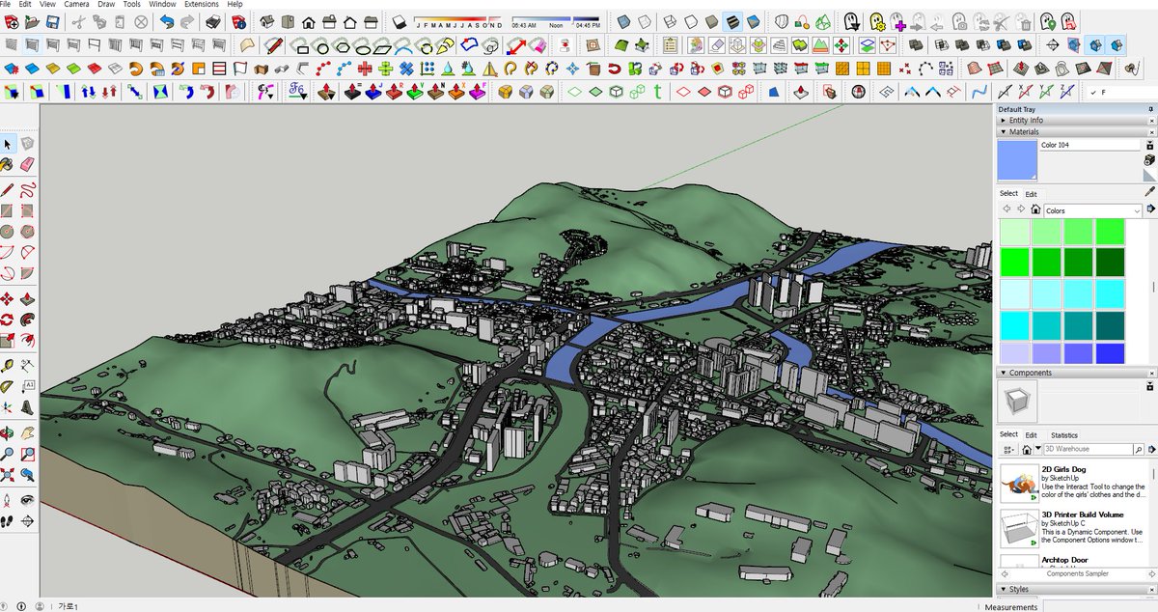Toggle Shaded With Textures style
The width and height of the screenshot is (1158, 612).
point(732,21)
